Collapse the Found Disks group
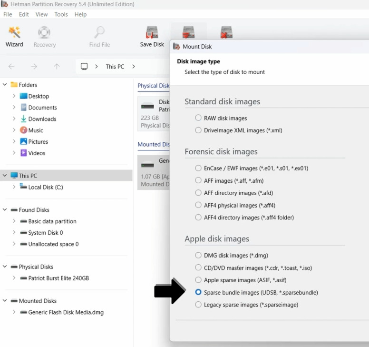 (5, 209)
